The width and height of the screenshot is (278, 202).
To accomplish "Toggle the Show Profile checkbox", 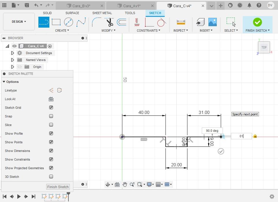I will point(51,134).
